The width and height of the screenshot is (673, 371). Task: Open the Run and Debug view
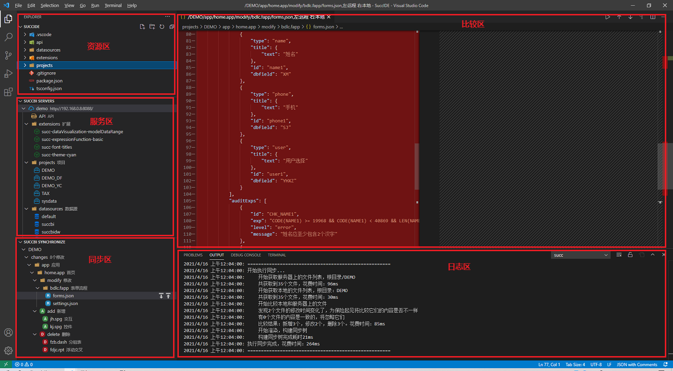[x=8, y=74]
